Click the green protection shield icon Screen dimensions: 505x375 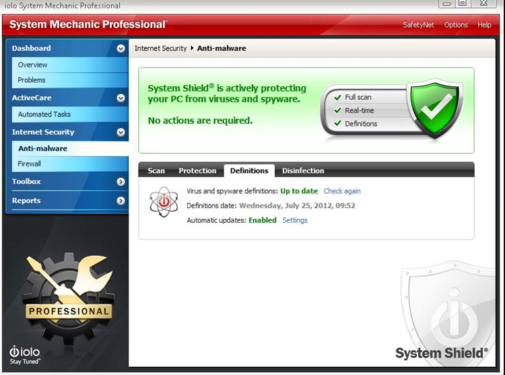(x=435, y=108)
